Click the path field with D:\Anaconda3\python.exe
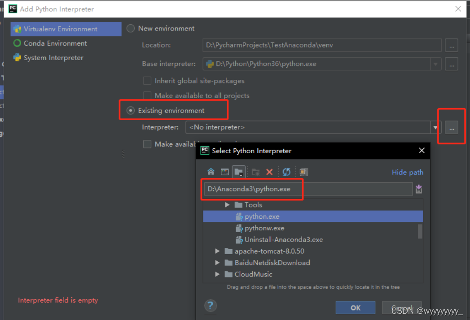 pos(308,189)
